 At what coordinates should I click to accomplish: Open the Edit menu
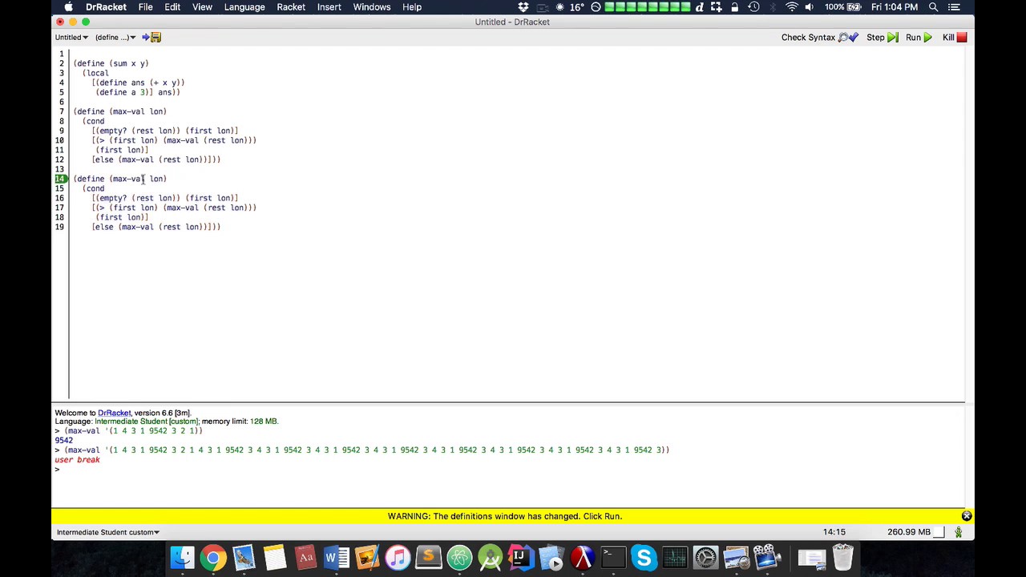pyautogui.click(x=172, y=7)
